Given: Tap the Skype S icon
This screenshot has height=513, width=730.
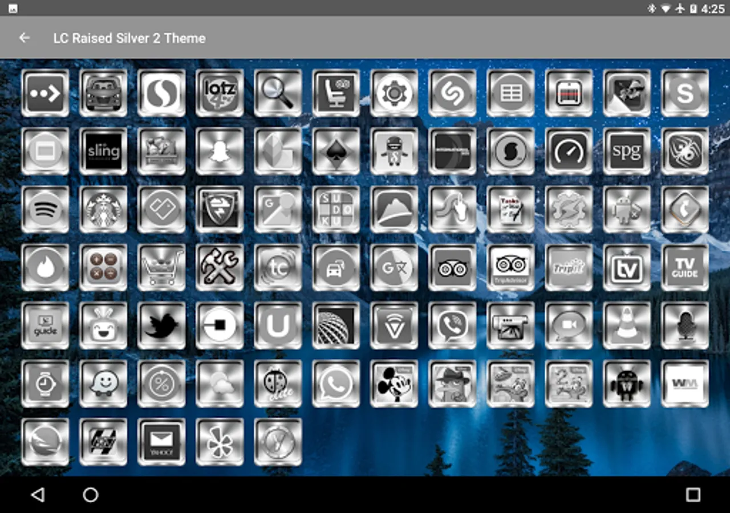Looking at the screenshot, I should pyautogui.click(x=685, y=93).
